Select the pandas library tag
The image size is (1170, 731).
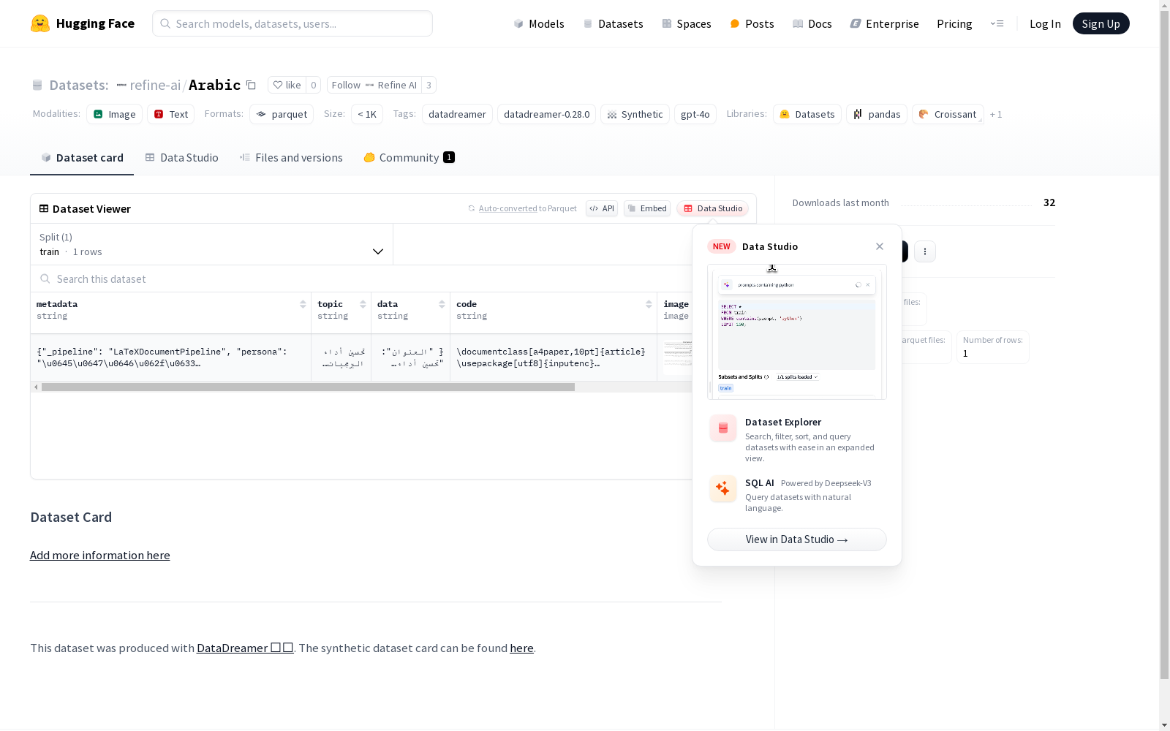point(877,114)
